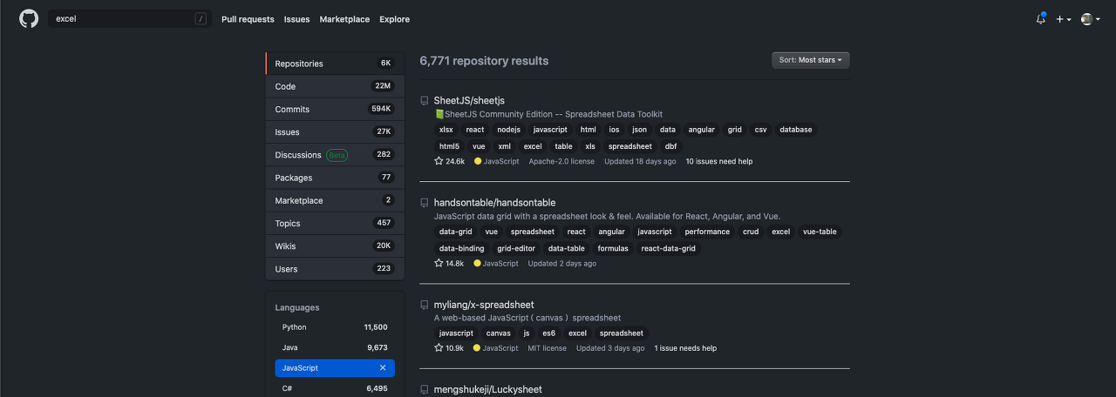Click star icon for myliang/x-spreadsheet
This screenshot has height=397, width=1116.
click(439, 347)
